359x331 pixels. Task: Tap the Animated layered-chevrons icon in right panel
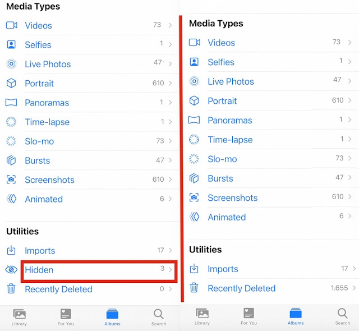(x=194, y=217)
